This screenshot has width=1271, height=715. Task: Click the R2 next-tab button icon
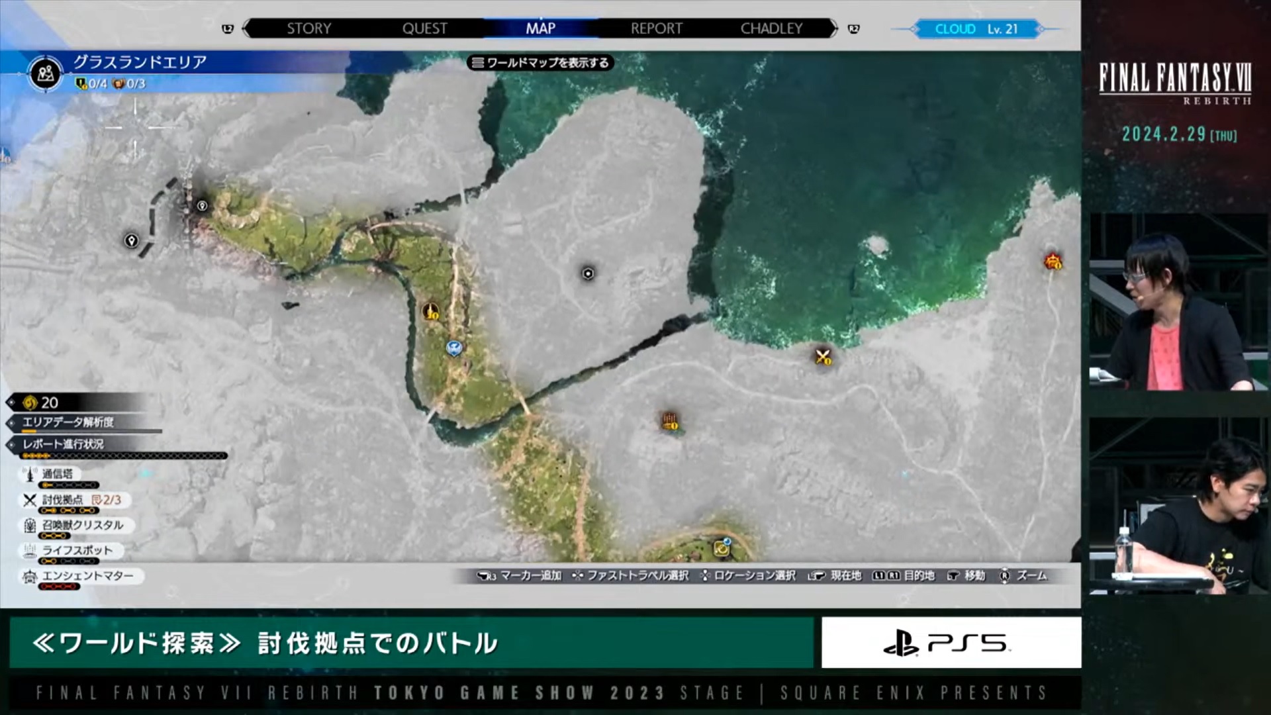[853, 28]
